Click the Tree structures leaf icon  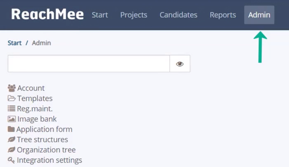pos(11,140)
